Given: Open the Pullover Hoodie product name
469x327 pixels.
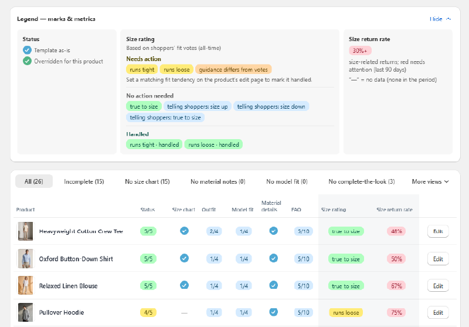Looking at the screenshot, I should pyautogui.click(x=62, y=312).
